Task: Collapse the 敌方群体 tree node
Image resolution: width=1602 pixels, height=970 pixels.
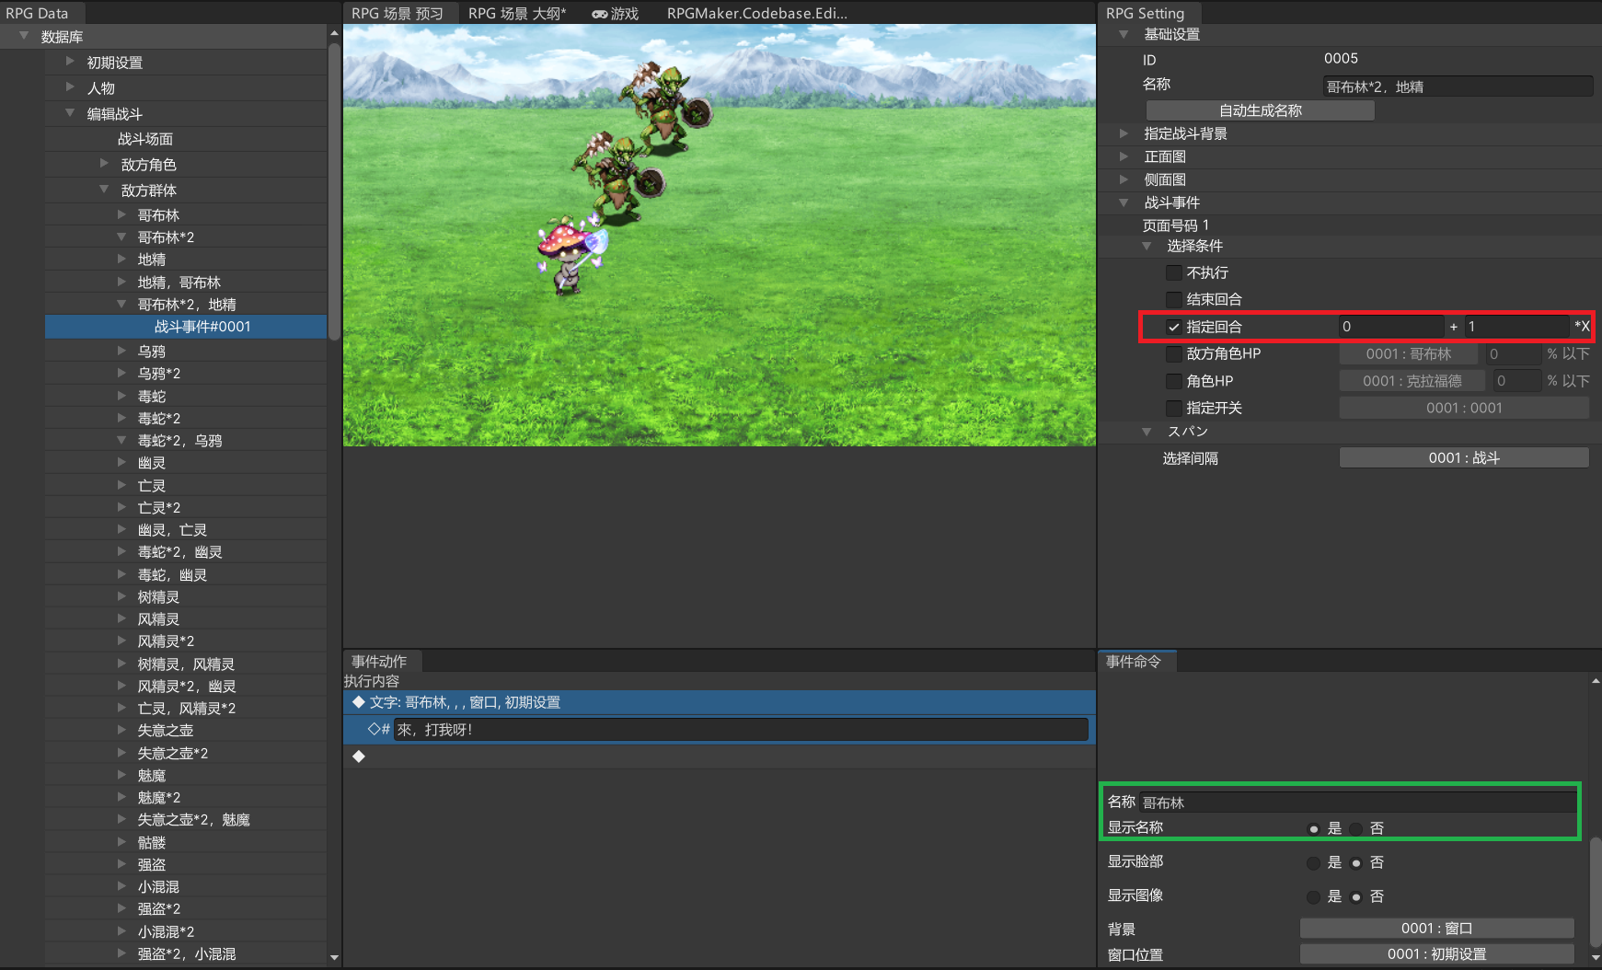Action: pos(104,190)
